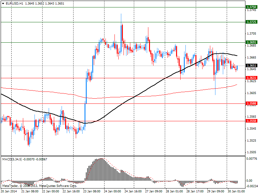Click the 1.3505 price scale value
The width and height of the screenshot is (258, 194).
(x=252, y=152)
